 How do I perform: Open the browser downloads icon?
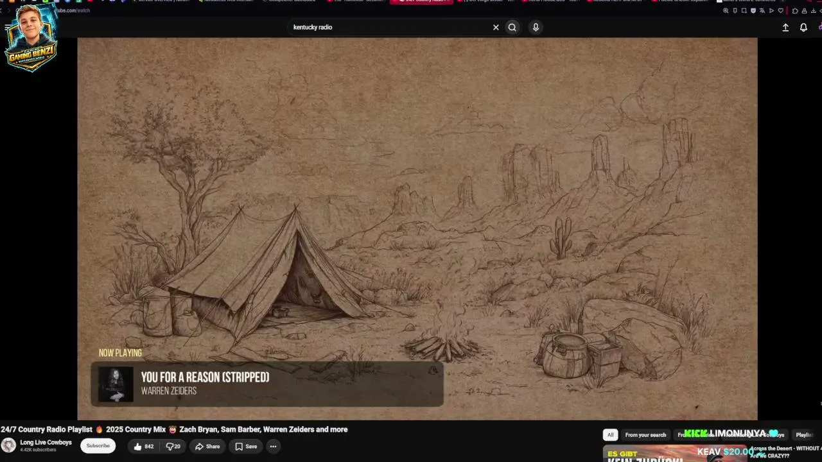tap(813, 10)
